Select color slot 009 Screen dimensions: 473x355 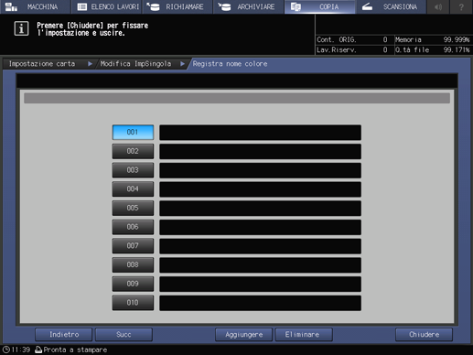tap(133, 284)
